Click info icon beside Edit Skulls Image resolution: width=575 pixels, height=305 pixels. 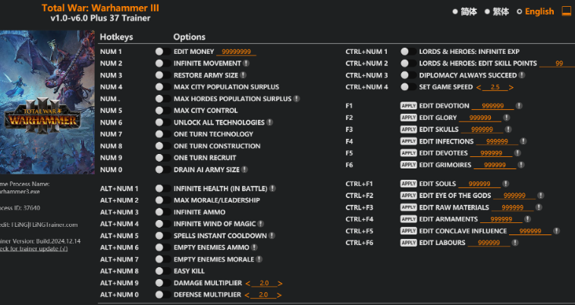pos(508,130)
